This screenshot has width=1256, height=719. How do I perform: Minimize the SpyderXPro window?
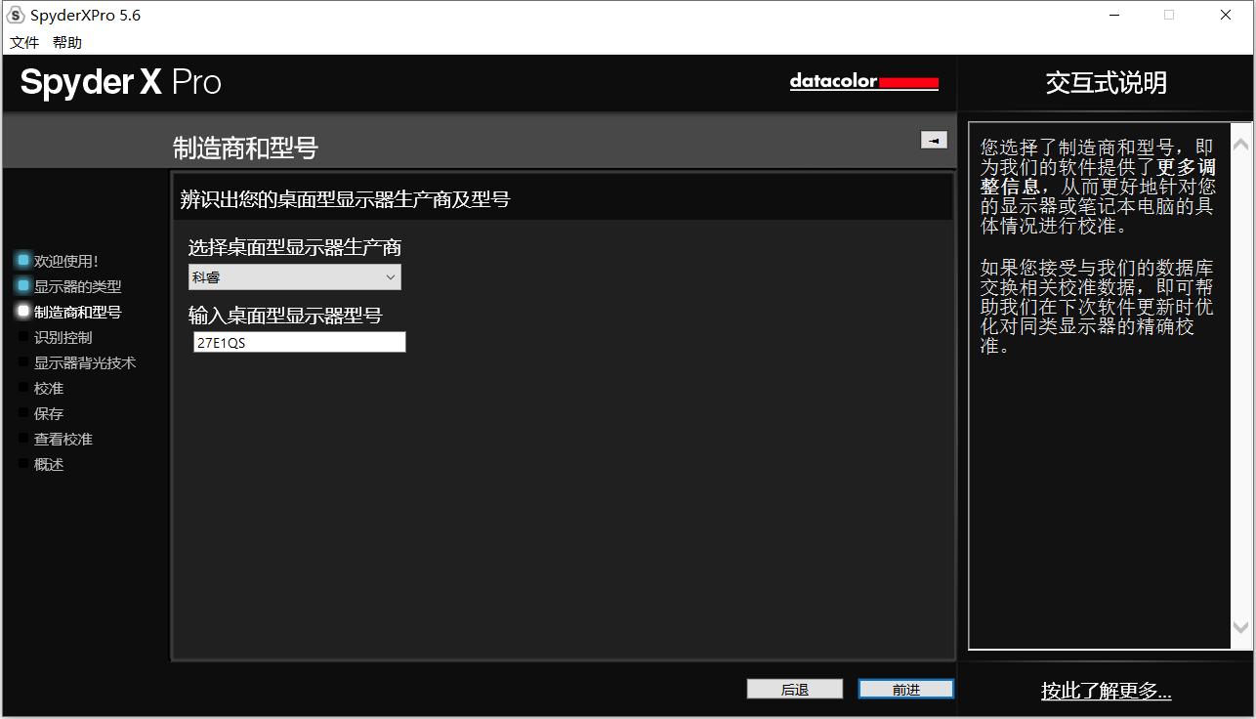pos(1113,15)
